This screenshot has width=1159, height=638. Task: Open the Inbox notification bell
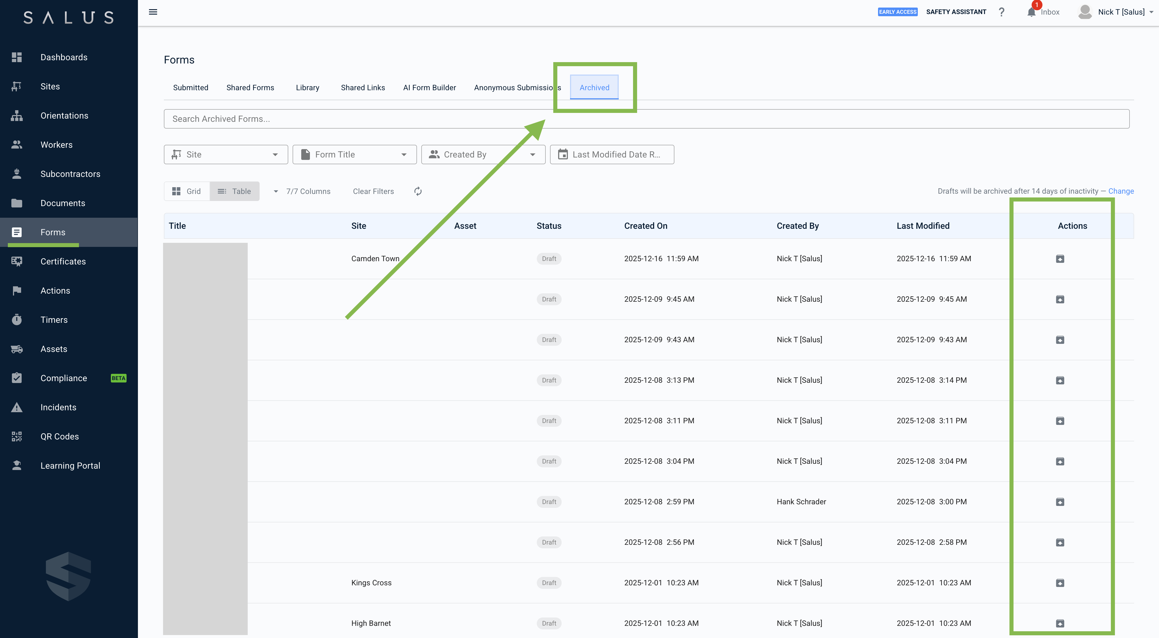(1031, 12)
